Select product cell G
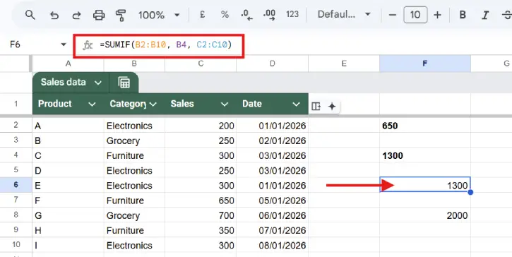 [68, 215]
